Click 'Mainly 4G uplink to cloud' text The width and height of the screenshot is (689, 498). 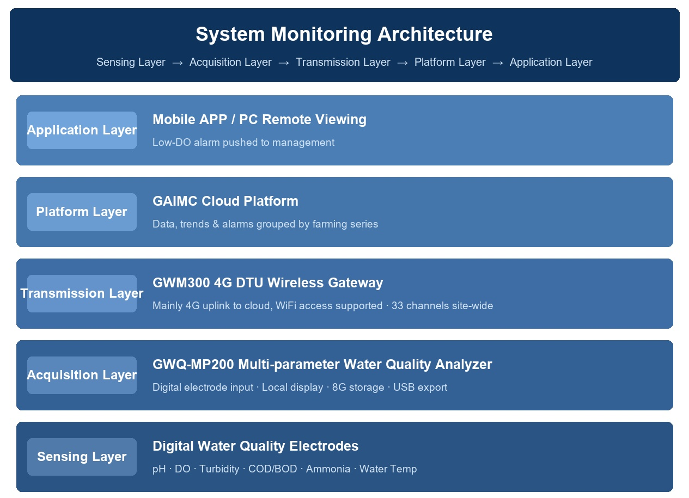coord(211,306)
